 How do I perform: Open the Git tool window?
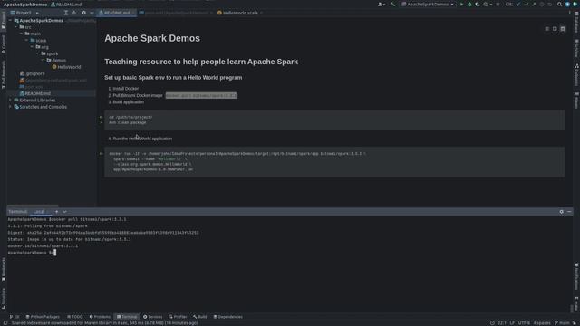point(14,317)
